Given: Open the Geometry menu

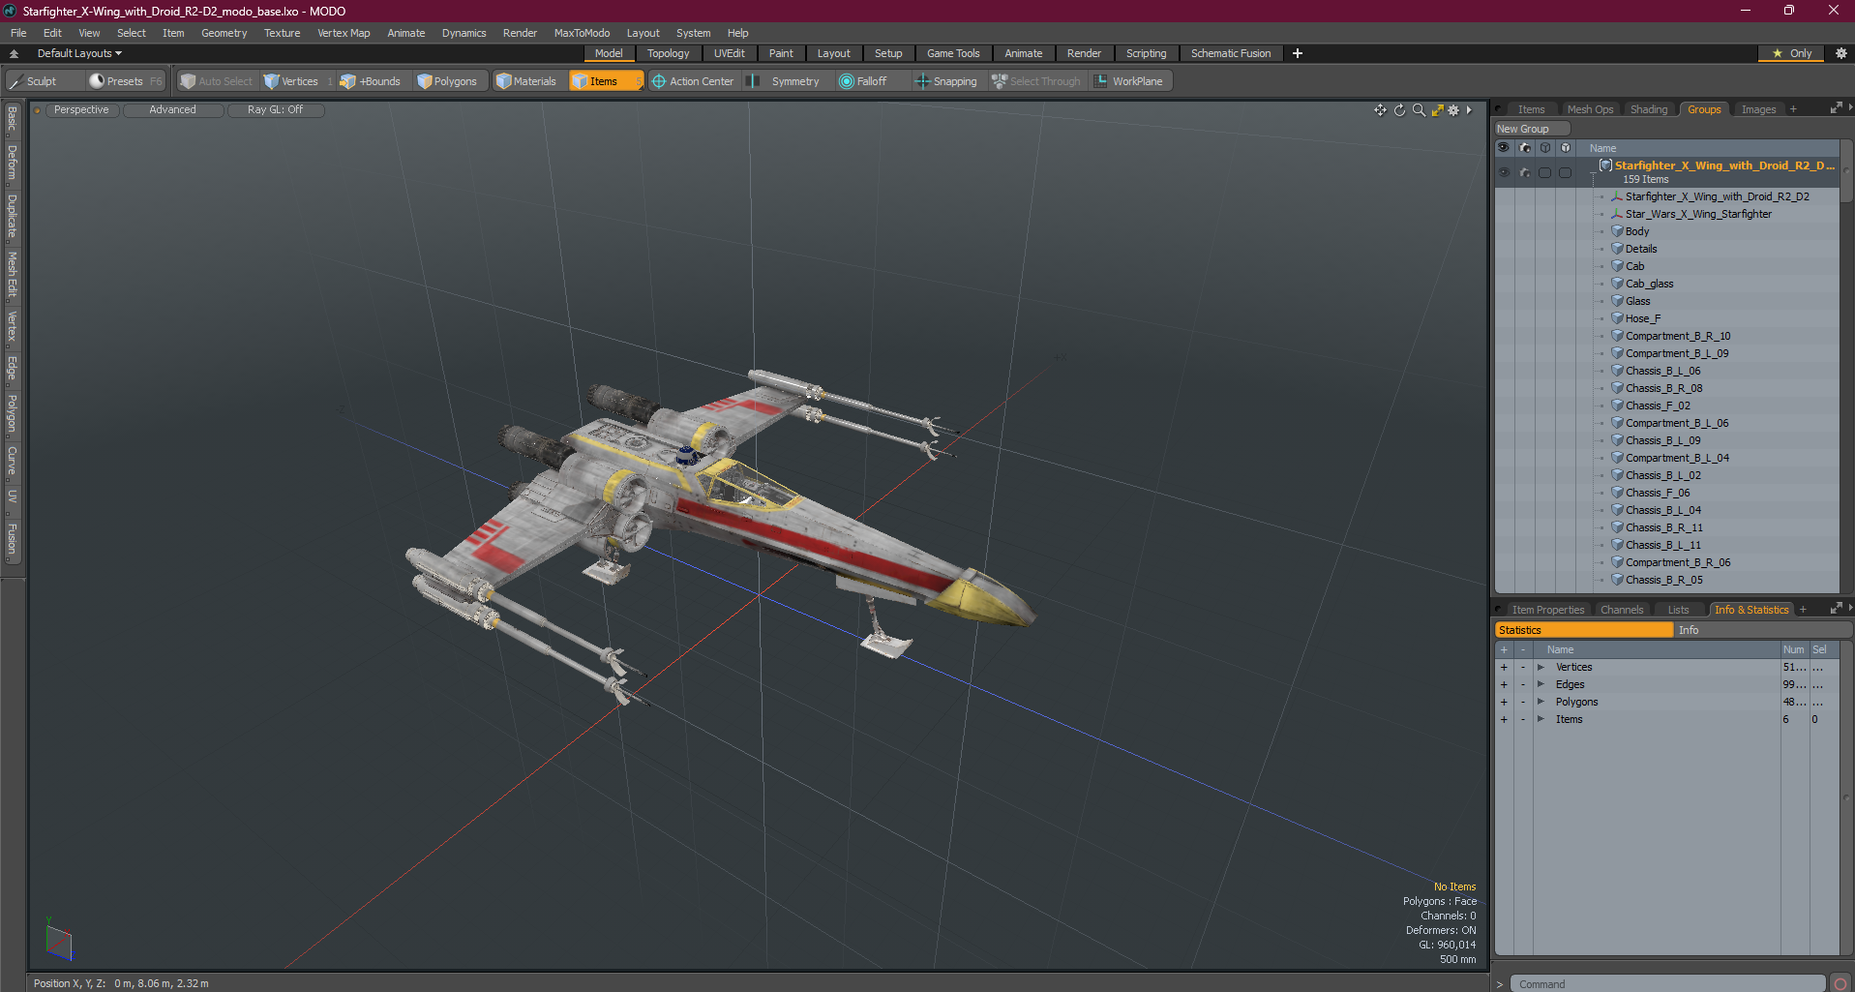Looking at the screenshot, I should (224, 33).
